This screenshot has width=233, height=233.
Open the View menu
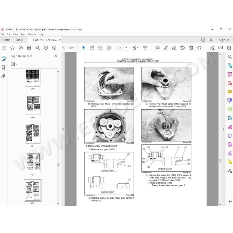(15, 34)
